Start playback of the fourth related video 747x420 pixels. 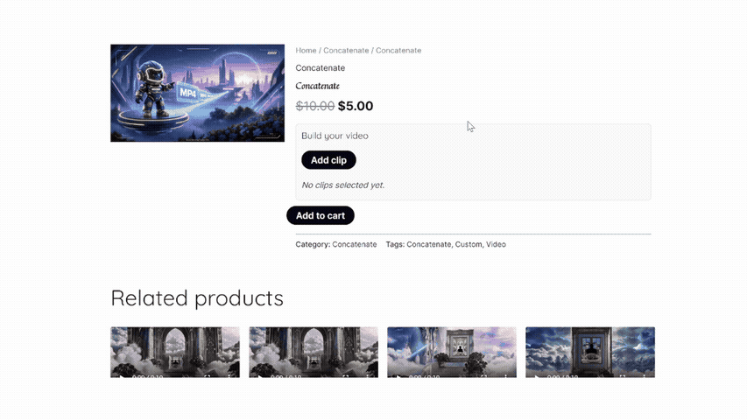pyautogui.click(x=536, y=376)
